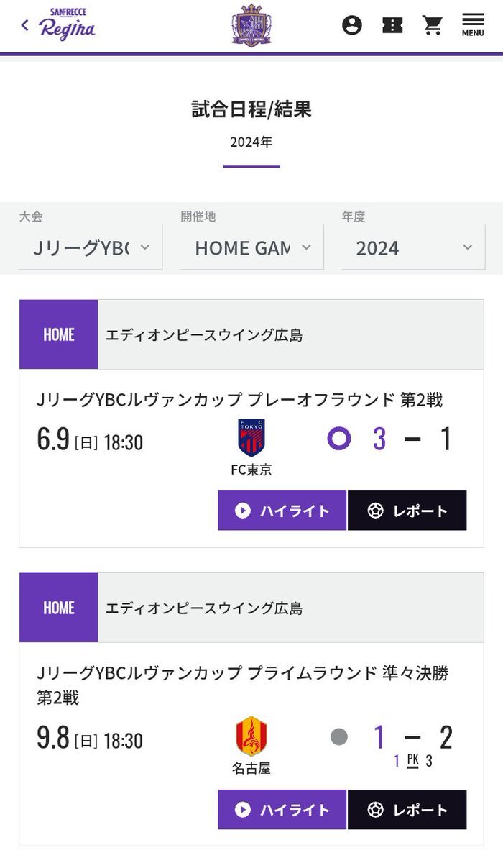Click the 名古屋 team emblem
This screenshot has width=503, height=863.
pos(251,736)
